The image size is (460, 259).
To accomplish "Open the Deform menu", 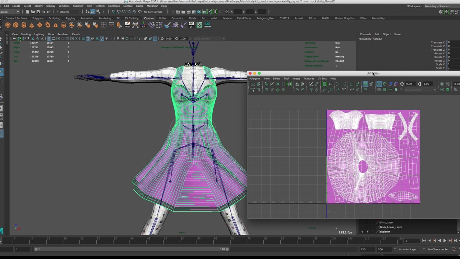I will click(x=100, y=6).
